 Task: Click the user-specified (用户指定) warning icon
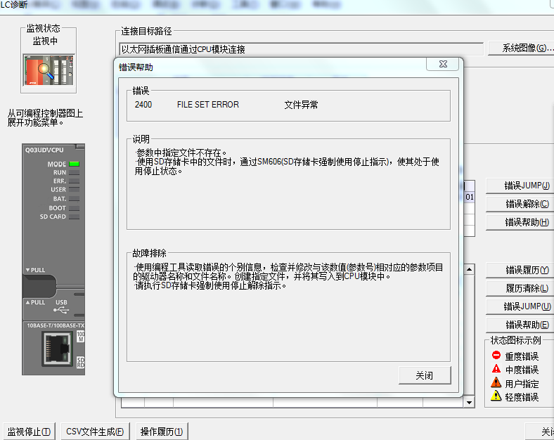496,383
